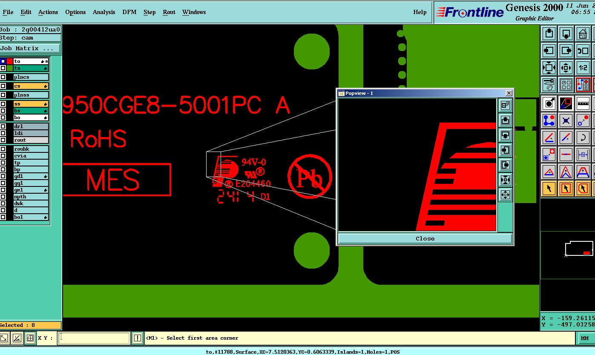
Task: Click the red color swatch of layer to
Action: pyautogui.click(x=10, y=61)
